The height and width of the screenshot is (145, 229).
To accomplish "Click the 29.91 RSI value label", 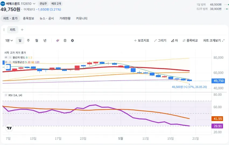I will [217, 126].
